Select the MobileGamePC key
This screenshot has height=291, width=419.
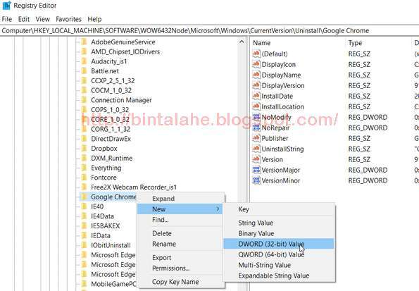click(x=113, y=284)
